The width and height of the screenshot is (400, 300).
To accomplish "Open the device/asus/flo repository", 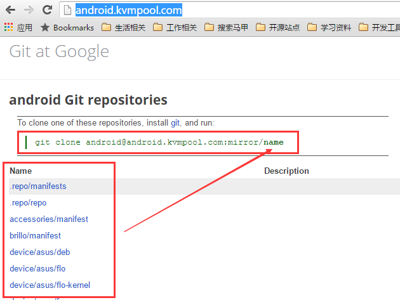I will 37,269.
